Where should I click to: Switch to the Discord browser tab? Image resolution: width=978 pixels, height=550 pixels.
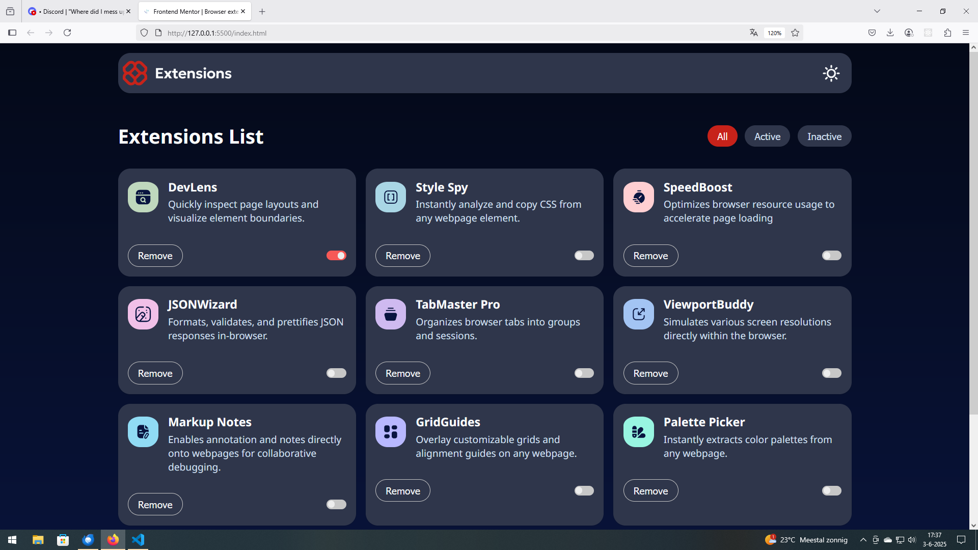pyautogui.click(x=79, y=11)
